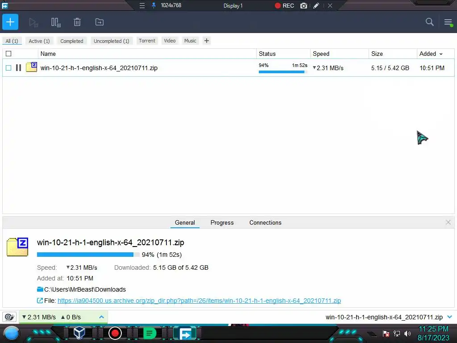Click the external link icon beside File
The width and height of the screenshot is (457, 343).
[x=40, y=301]
